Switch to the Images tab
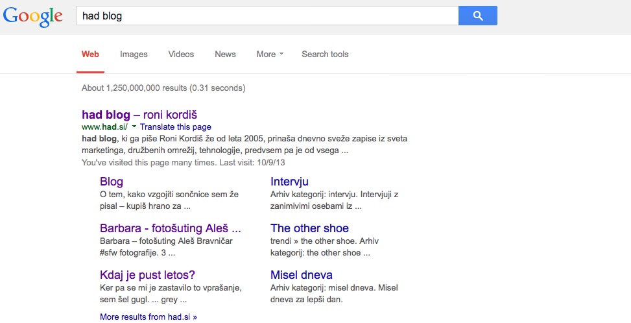This screenshot has height=323, width=631. (x=134, y=54)
